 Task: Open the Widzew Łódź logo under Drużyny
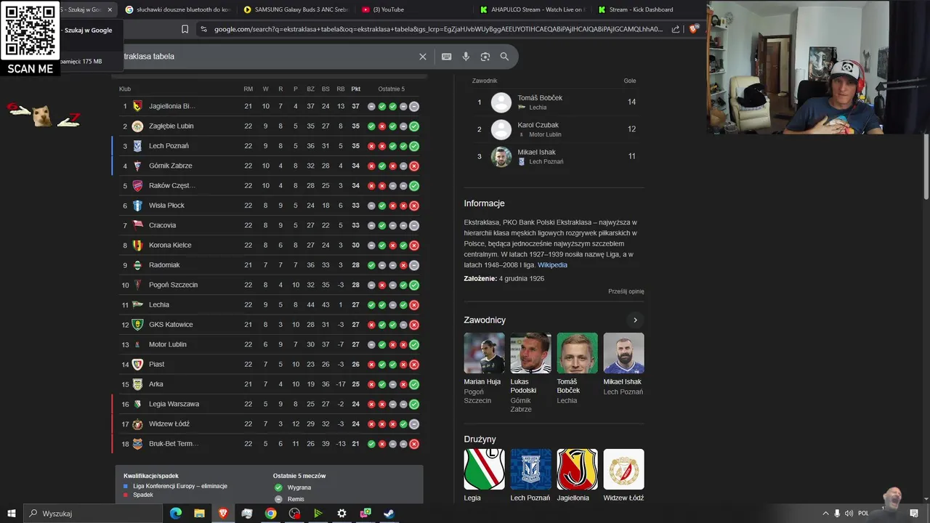(x=623, y=469)
